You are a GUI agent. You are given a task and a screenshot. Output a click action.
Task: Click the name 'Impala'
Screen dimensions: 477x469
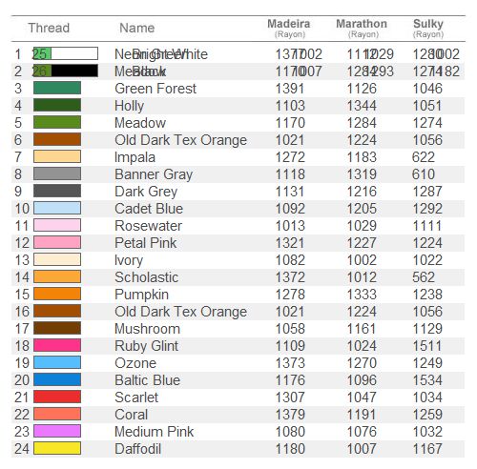click(x=135, y=157)
